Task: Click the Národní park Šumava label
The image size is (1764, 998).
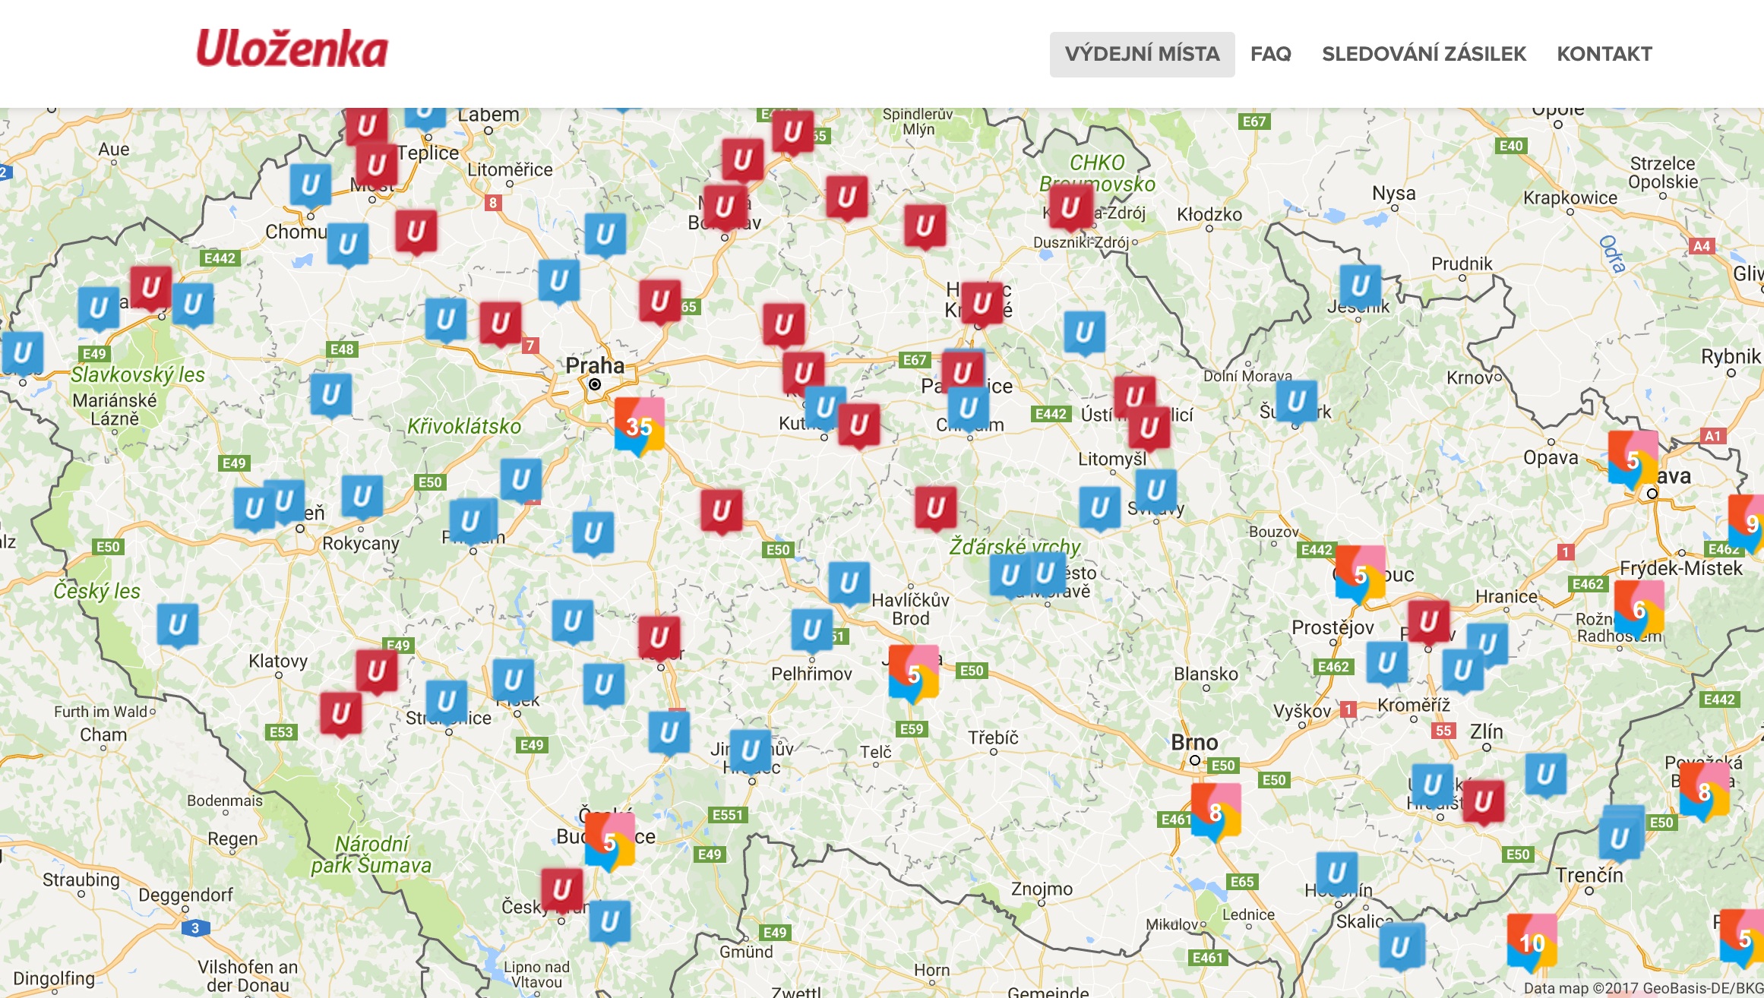Action: tap(371, 854)
